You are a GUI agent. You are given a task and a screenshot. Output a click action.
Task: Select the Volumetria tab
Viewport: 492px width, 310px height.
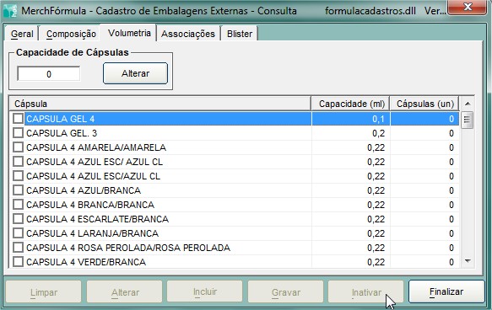point(129,33)
